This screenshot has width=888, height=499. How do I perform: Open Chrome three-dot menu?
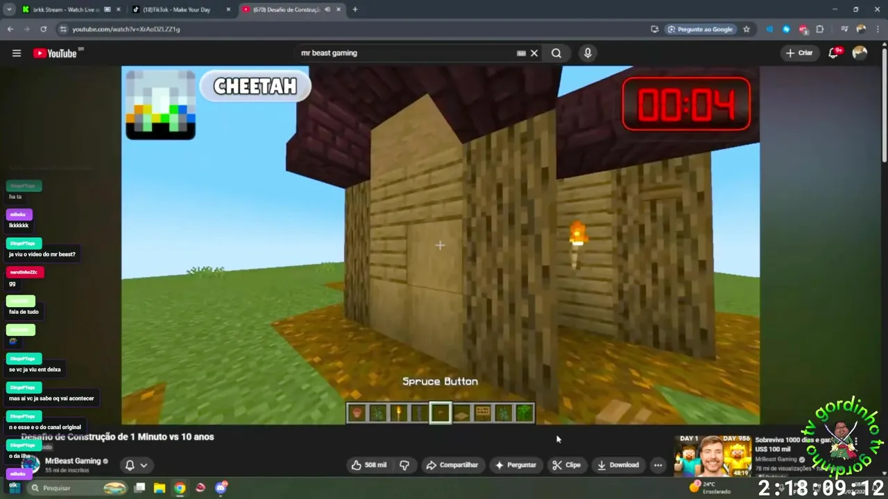tap(877, 29)
